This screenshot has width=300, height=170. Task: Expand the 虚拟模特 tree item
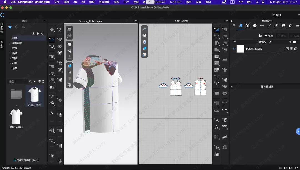(10, 43)
